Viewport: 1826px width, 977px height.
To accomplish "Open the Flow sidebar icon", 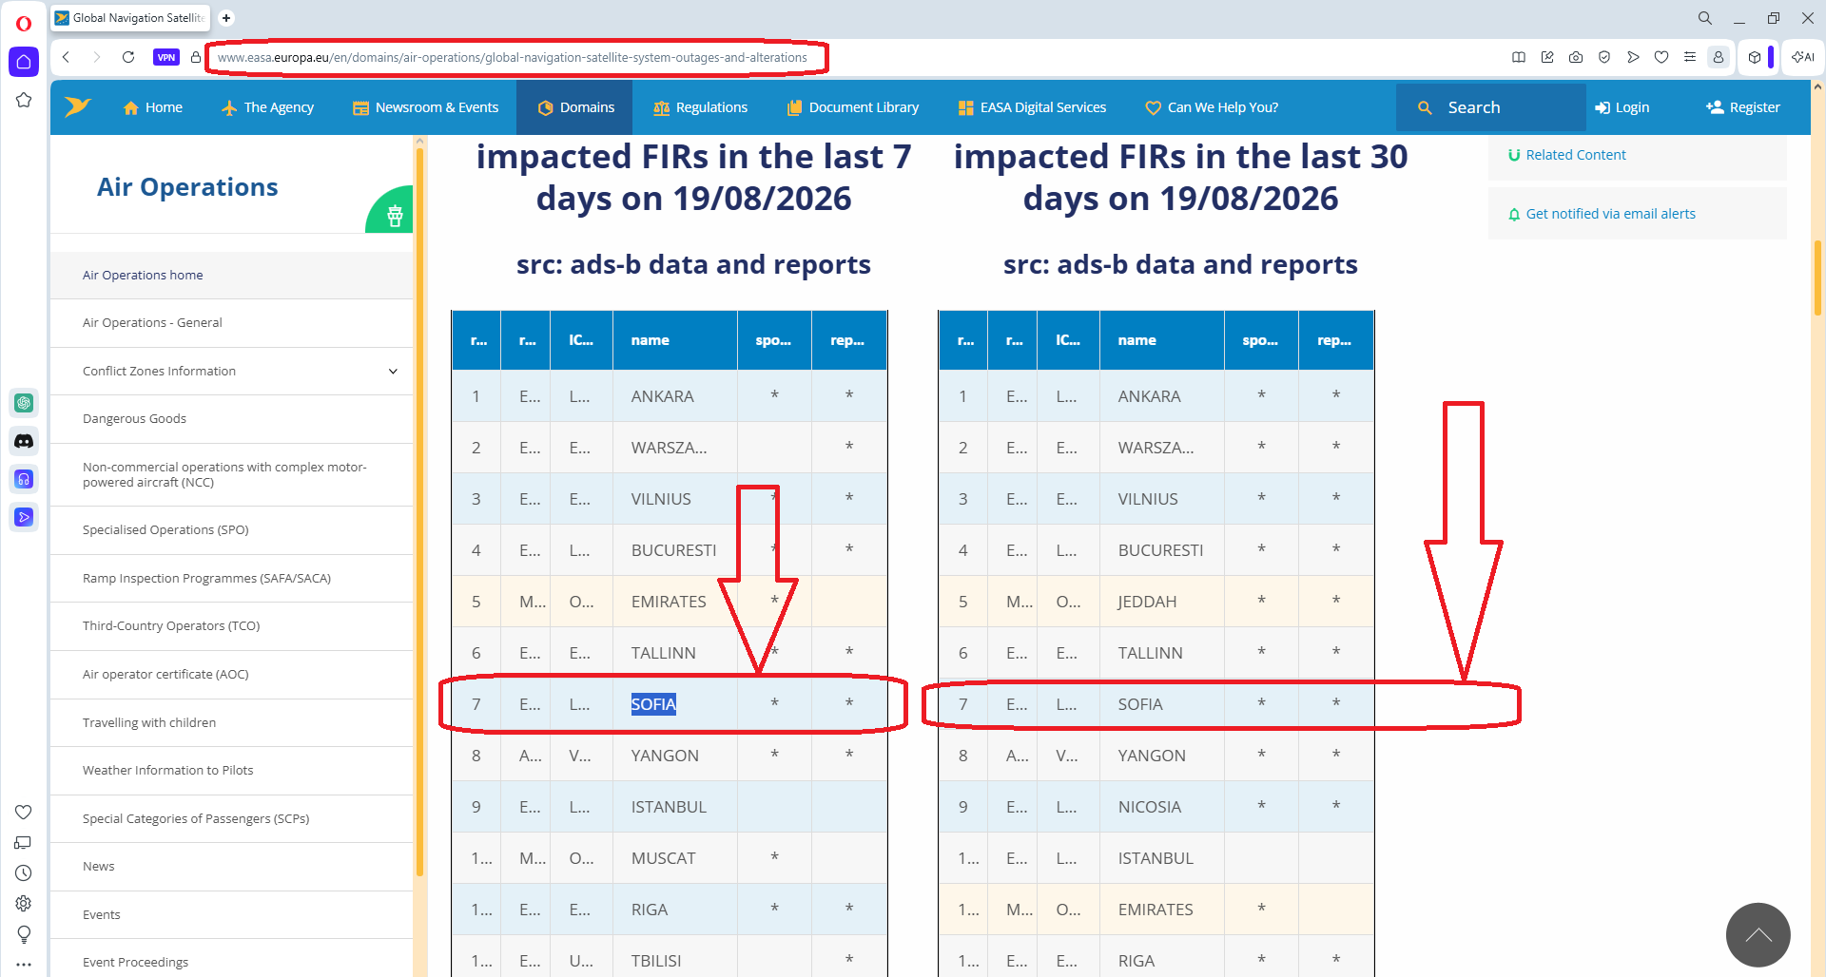I will 24,517.
